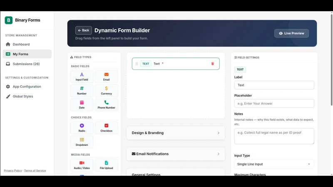Focus the Placeholder input field
The image size is (333, 187).
tap(274, 103)
